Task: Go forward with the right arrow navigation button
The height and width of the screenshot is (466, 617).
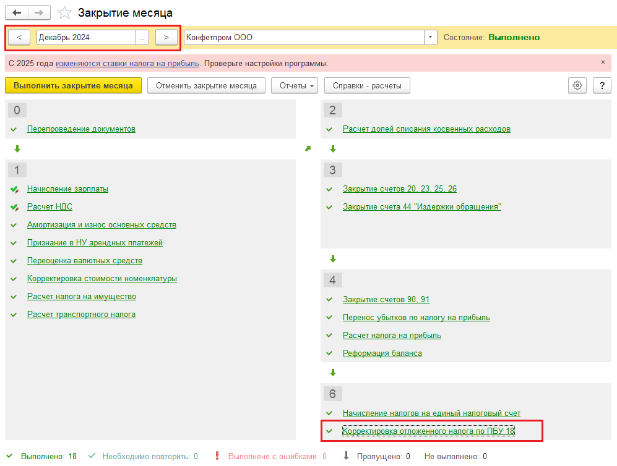Action: coord(39,12)
